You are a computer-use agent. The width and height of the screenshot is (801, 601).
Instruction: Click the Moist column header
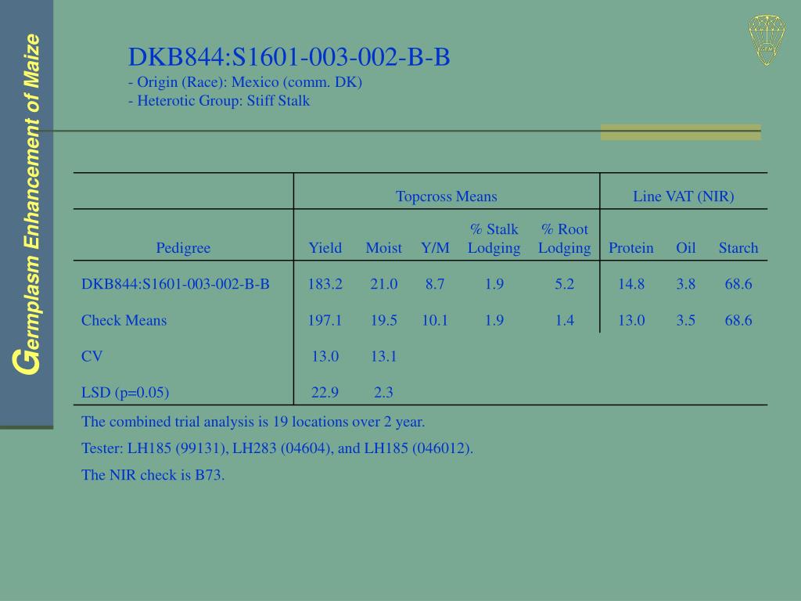[383, 248]
